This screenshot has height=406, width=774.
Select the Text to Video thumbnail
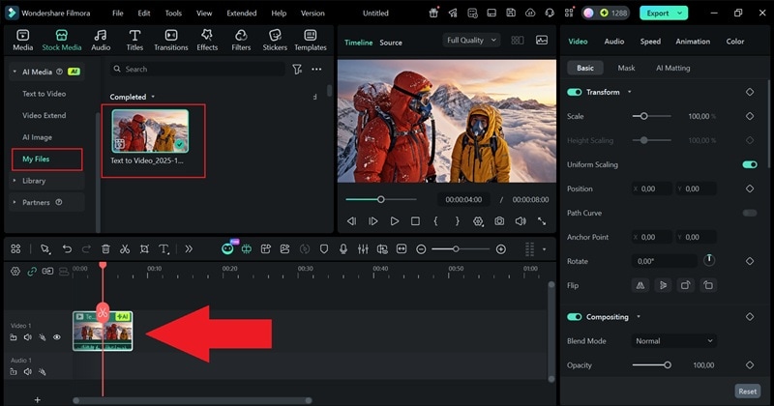[x=150, y=130]
